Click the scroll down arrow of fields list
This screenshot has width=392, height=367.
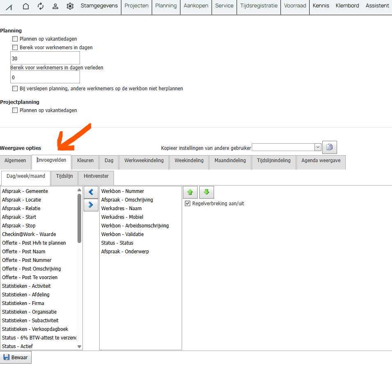79,346
